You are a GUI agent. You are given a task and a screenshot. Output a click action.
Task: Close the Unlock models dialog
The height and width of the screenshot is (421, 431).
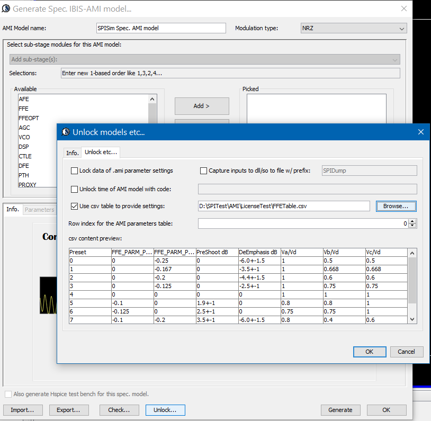(420, 132)
